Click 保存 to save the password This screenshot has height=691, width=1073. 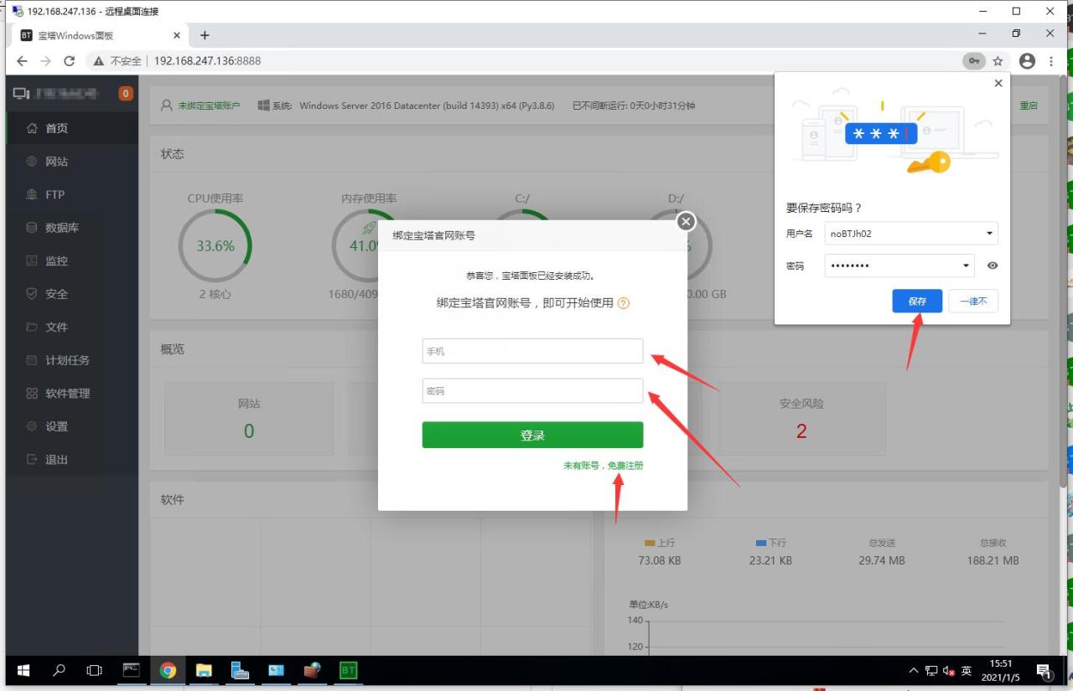[917, 302]
